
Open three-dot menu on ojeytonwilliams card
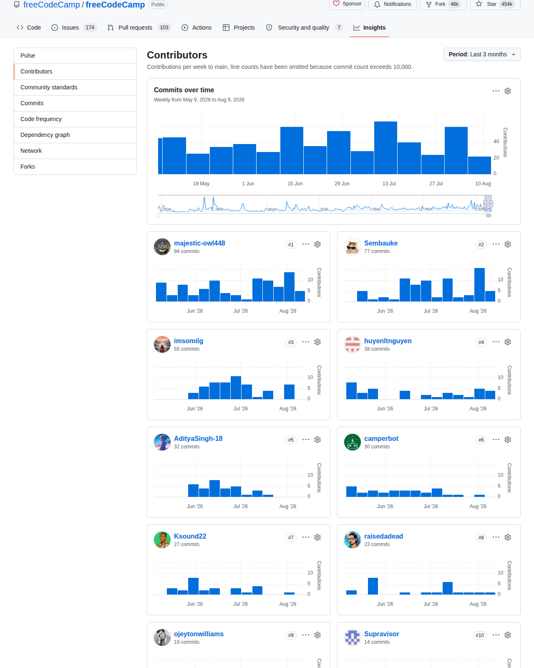(x=306, y=635)
